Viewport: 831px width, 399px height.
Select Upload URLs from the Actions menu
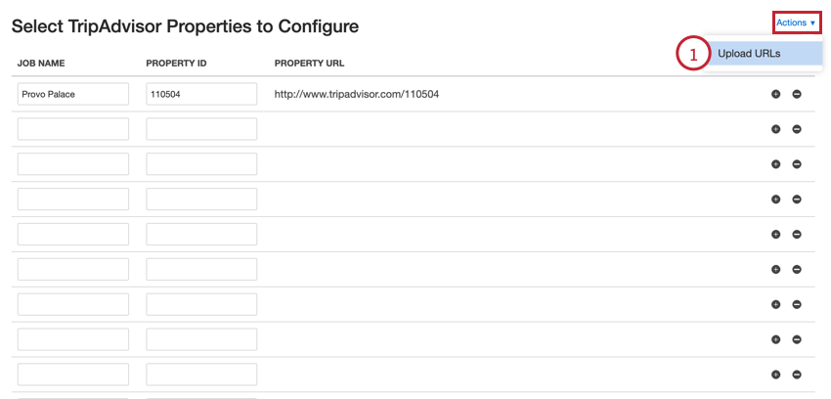click(x=749, y=54)
